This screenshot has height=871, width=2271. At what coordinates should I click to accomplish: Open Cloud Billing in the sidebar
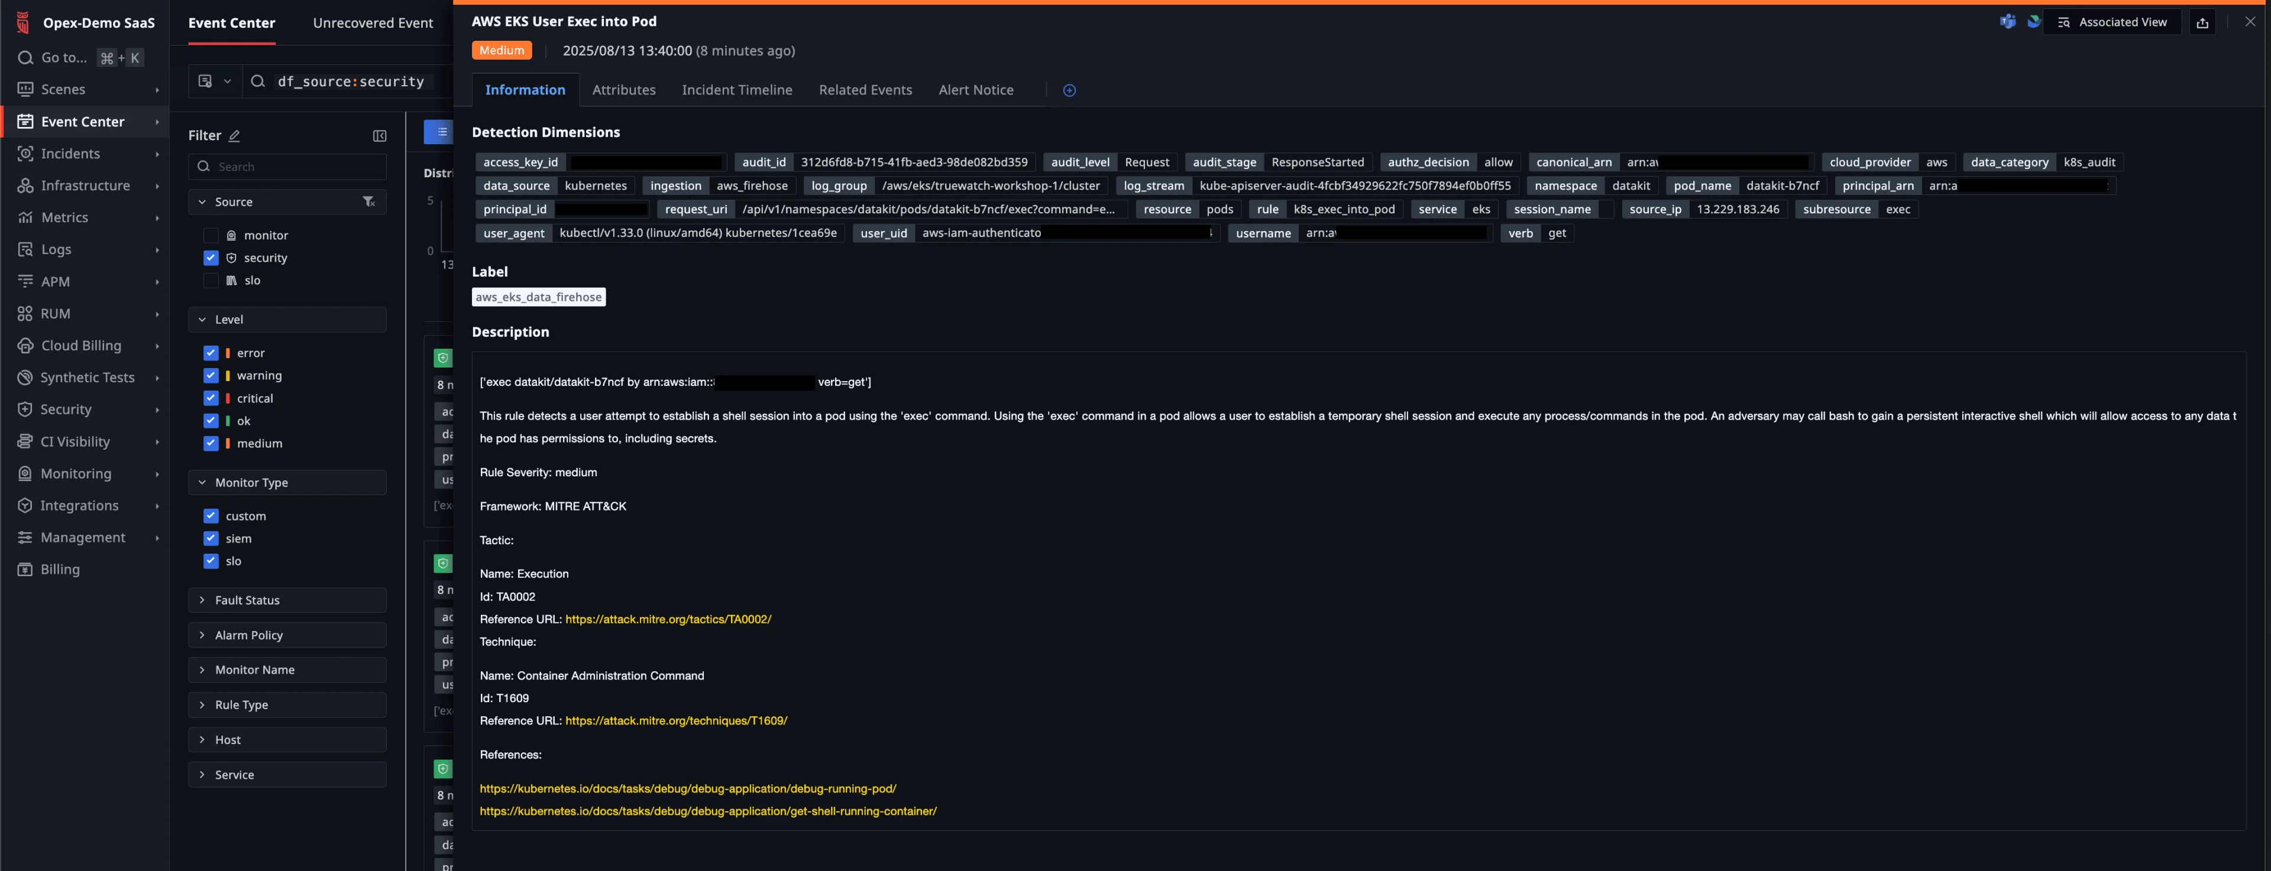point(81,345)
